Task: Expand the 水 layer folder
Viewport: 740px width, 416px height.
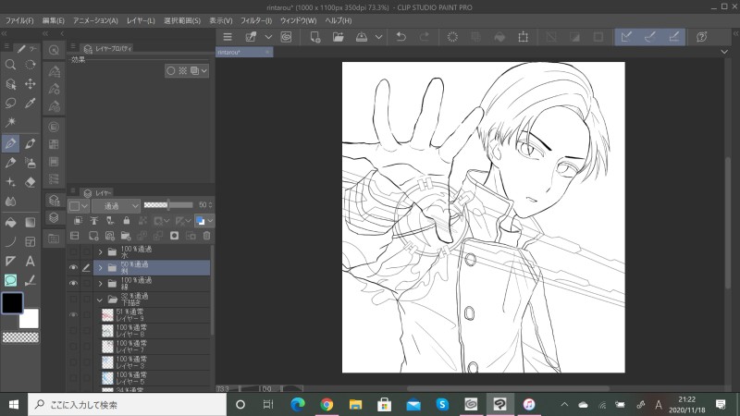Action: click(x=100, y=251)
